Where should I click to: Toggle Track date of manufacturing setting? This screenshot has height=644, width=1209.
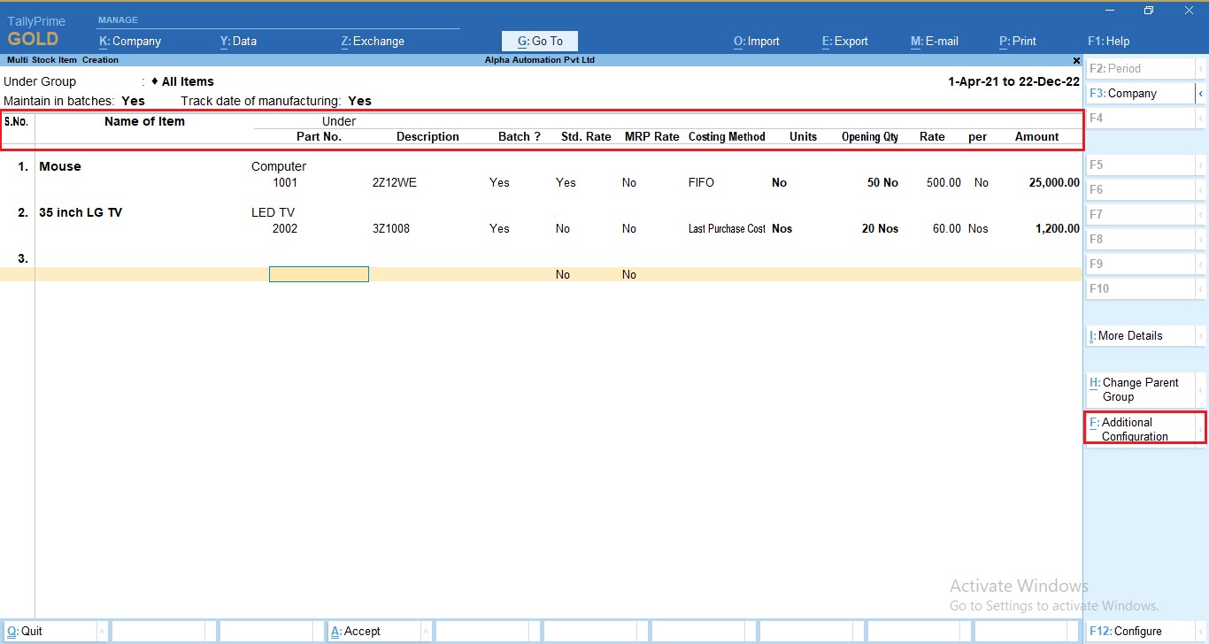pyautogui.click(x=358, y=101)
